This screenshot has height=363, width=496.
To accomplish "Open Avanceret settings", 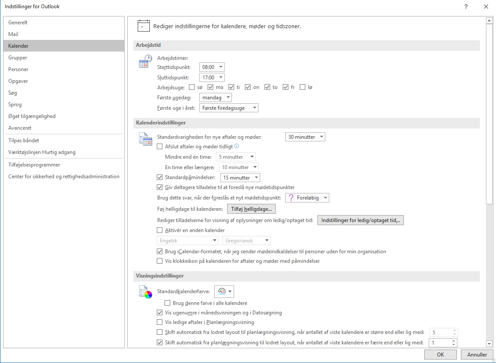I will pos(63,128).
